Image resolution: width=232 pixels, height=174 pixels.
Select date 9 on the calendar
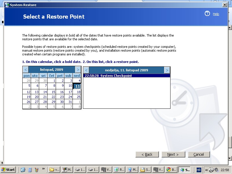pos(60,86)
